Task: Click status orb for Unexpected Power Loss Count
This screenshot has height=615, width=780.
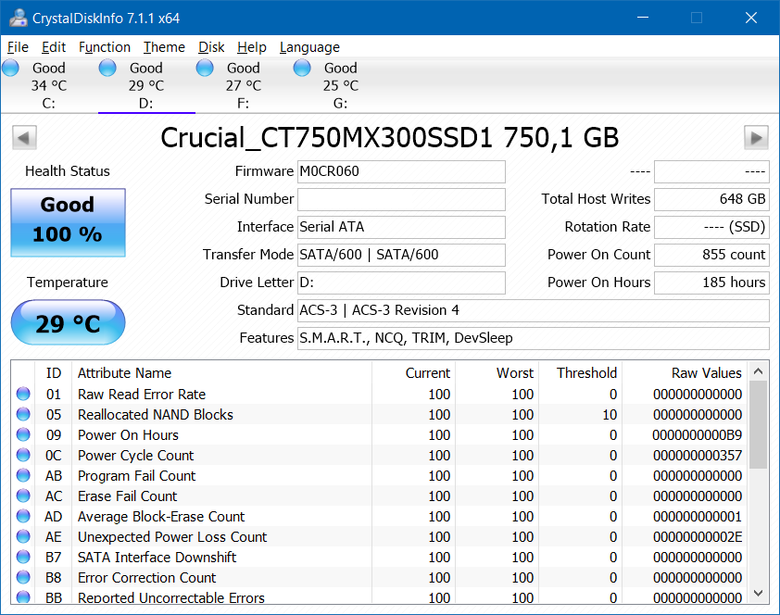Action: [x=23, y=536]
